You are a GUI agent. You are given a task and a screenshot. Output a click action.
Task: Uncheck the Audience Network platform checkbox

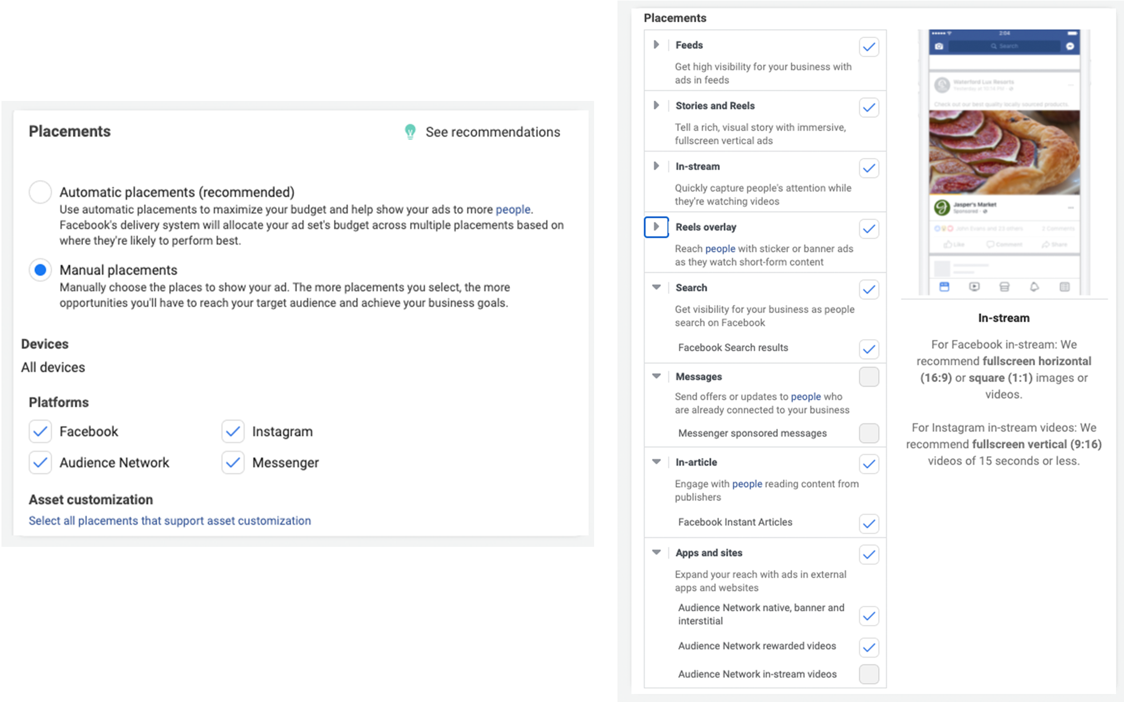click(x=40, y=462)
